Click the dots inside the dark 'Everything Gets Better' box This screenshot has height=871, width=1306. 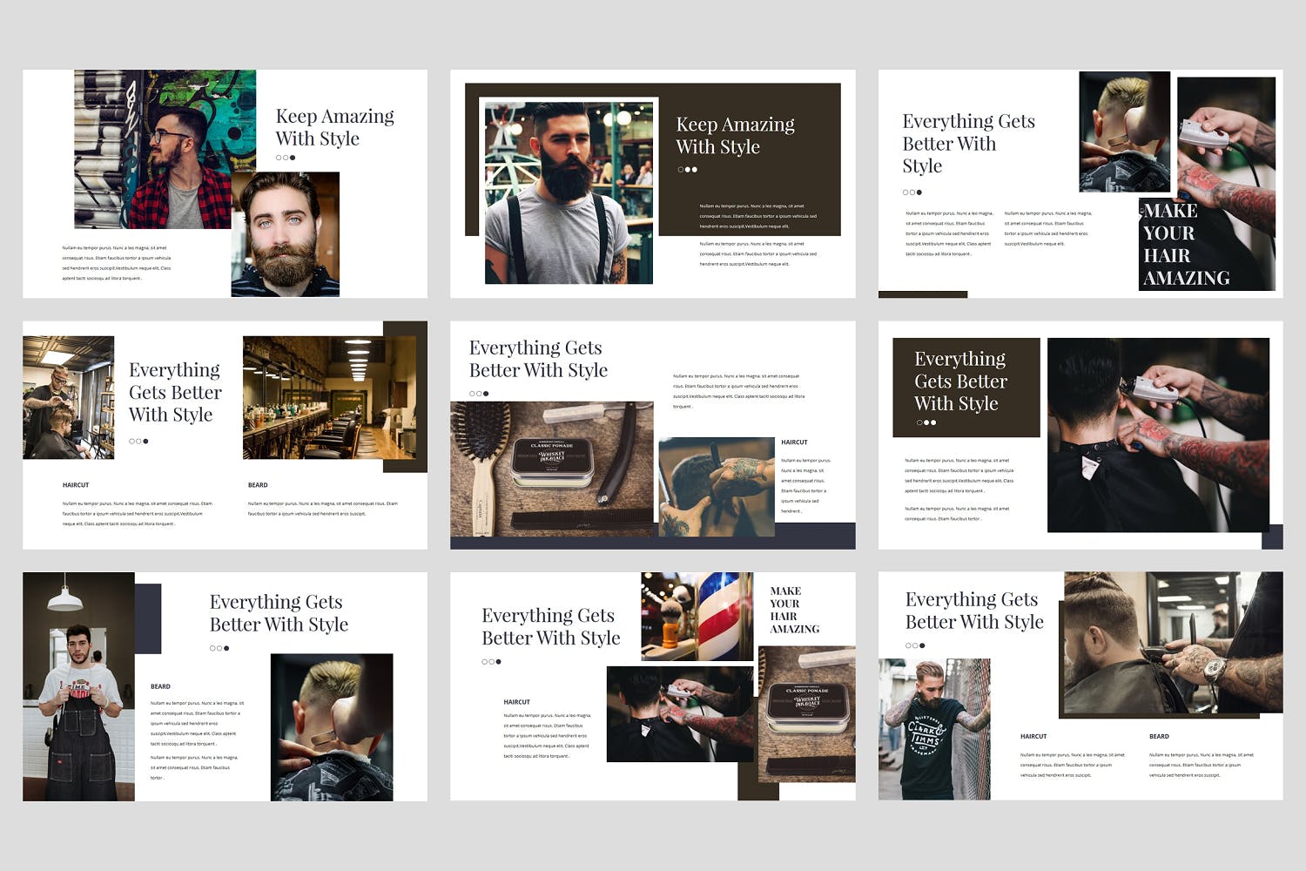coord(926,422)
